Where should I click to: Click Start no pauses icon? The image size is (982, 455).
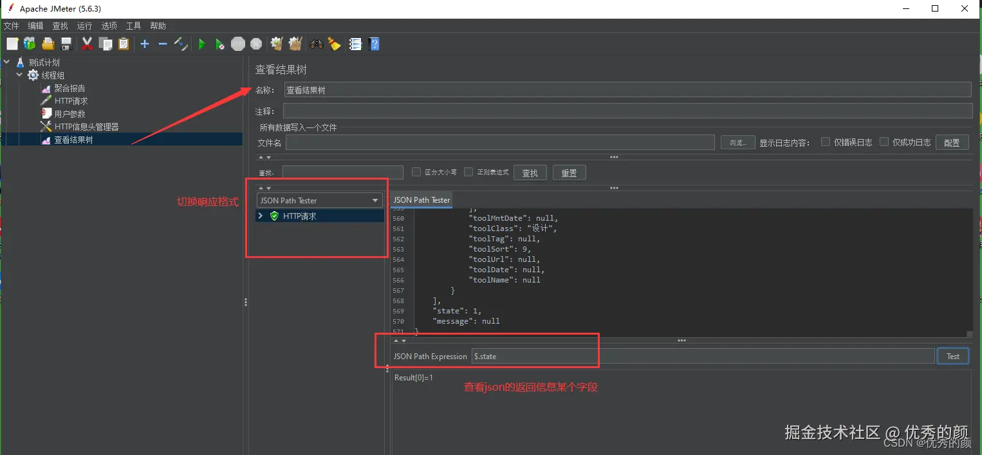(220, 44)
